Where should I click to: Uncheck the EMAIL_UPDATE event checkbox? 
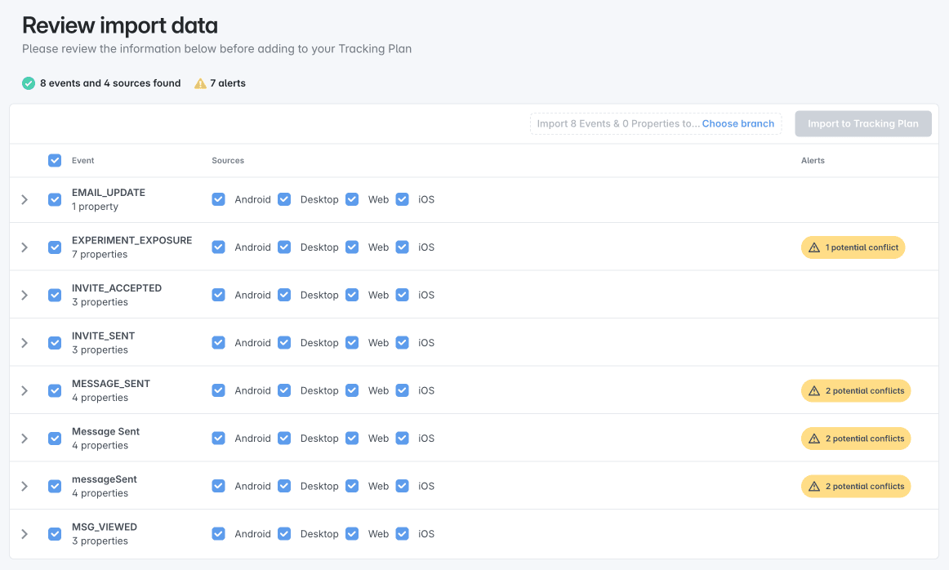click(x=55, y=198)
